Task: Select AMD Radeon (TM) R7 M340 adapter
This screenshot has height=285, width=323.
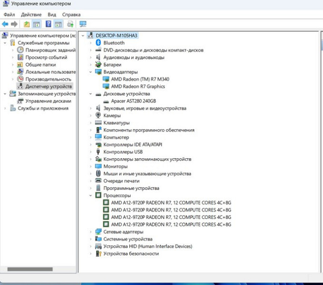Action: (140, 79)
